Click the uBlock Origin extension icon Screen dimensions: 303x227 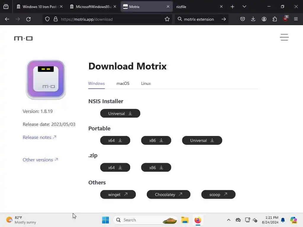coord(286,19)
